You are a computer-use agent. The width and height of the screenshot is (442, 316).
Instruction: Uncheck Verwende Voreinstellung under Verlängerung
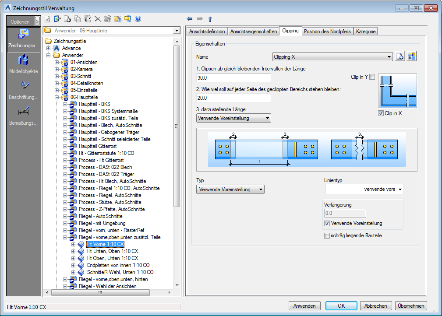click(327, 223)
